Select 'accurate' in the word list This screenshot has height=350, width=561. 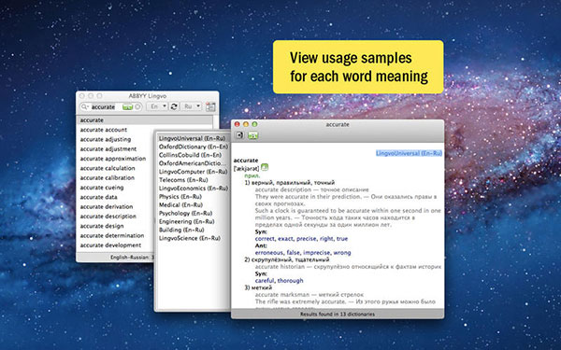pos(145,120)
